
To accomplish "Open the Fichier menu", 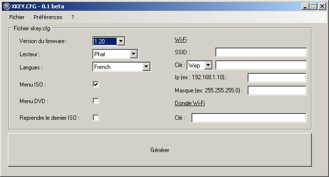I will coord(17,17).
